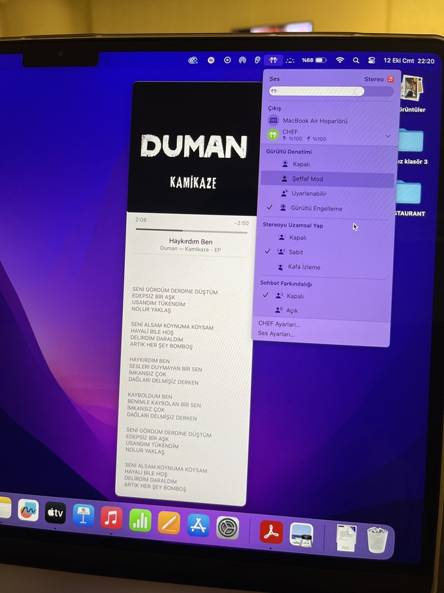The width and height of the screenshot is (444, 593).
Task: Click the Duman — Kamikaze - EP subtitle
Action: click(190, 249)
